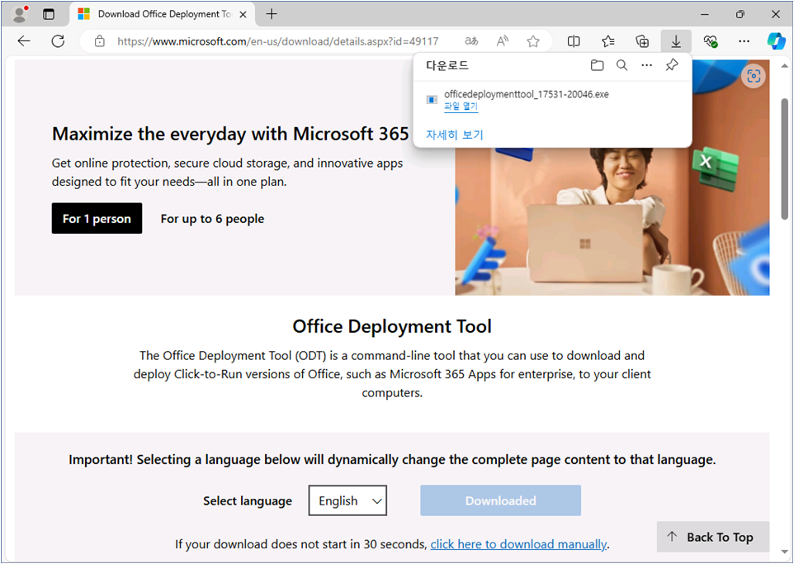Click the Downloaded button
This screenshot has width=794, height=564.
[x=500, y=500]
